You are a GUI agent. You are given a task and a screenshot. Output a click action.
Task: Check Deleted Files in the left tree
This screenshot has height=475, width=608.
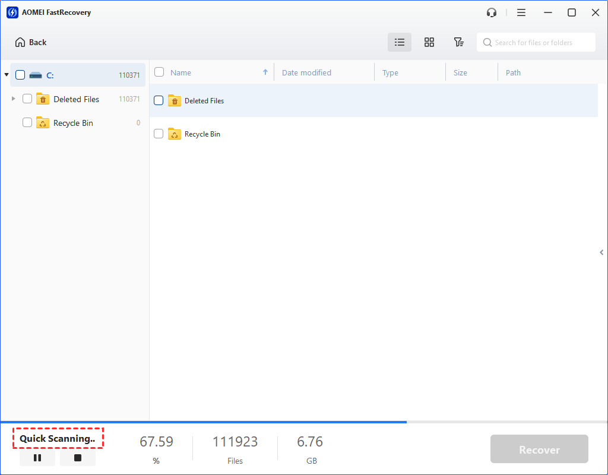point(27,99)
